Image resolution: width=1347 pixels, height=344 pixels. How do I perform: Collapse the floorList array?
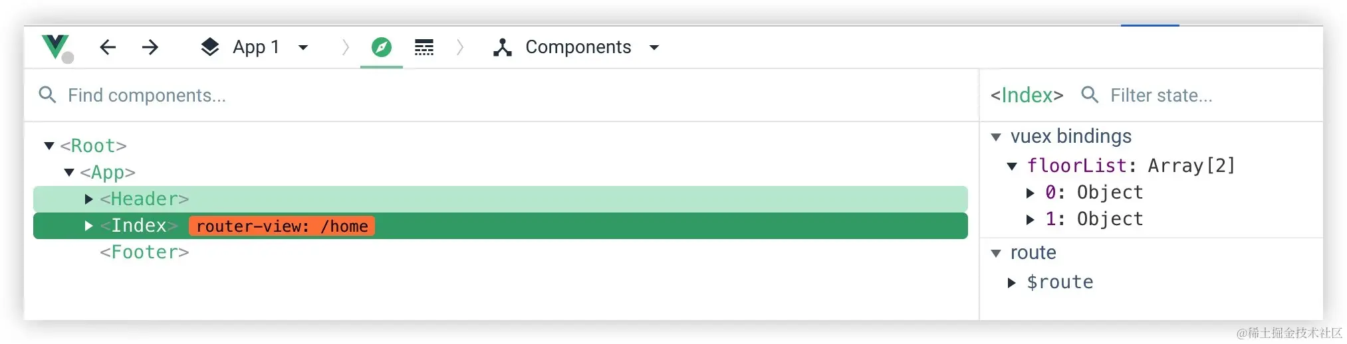point(1012,167)
